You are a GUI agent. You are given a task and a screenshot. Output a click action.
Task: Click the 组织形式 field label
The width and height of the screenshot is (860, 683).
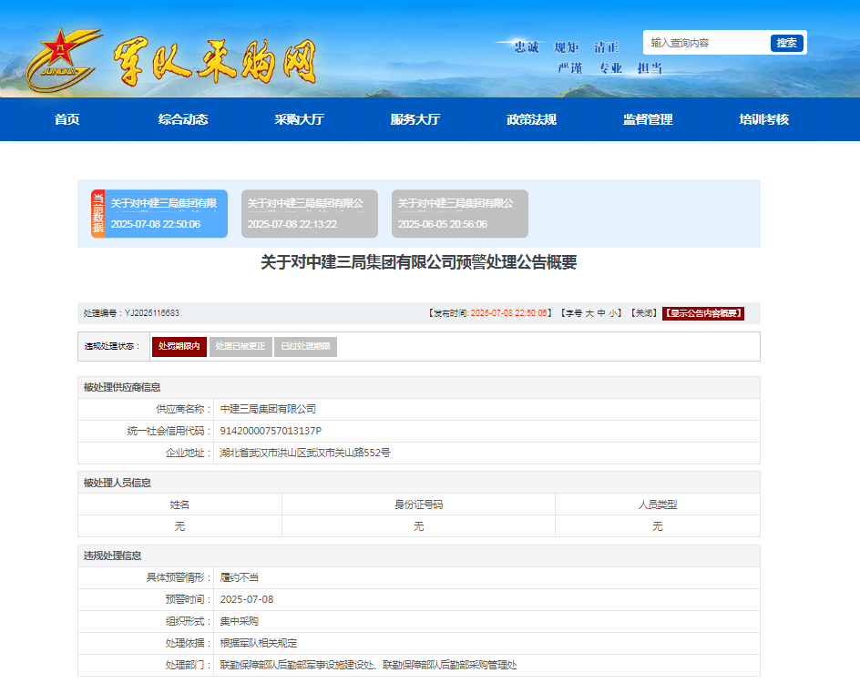pyautogui.click(x=189, y=621)
